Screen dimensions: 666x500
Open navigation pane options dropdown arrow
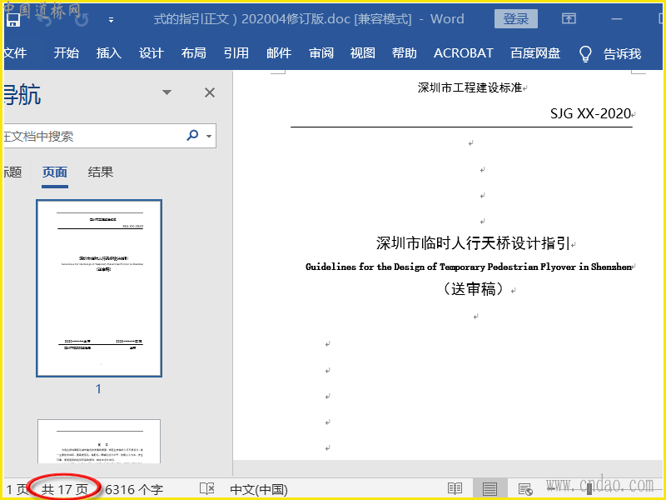pyautogui.click(x=167, y=92)
